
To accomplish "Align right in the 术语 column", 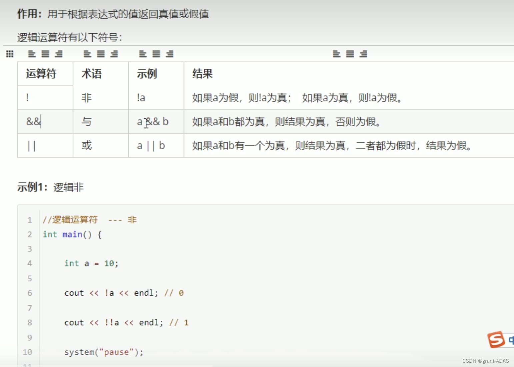I will pos(114,54).
